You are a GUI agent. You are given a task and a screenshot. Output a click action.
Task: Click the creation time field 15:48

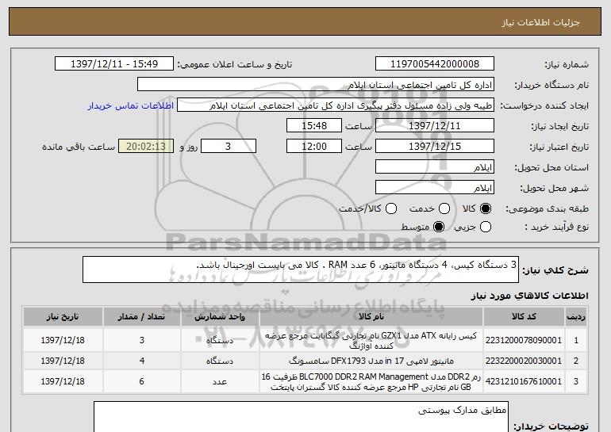click(x=314, y=126)
